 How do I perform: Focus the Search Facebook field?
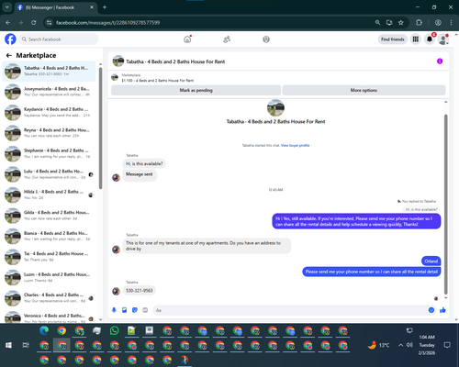(59, 39)
